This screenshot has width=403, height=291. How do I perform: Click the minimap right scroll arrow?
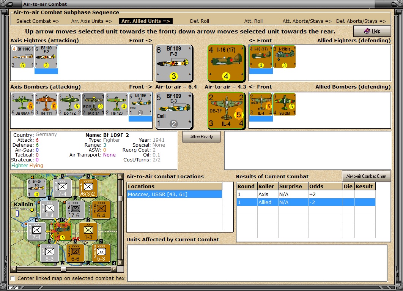click(114, 269)
